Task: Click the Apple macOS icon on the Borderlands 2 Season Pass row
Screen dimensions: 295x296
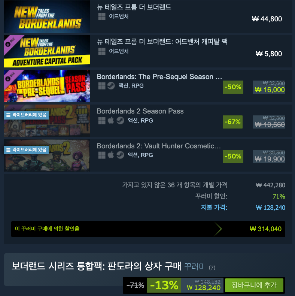Action: (111, 120)
